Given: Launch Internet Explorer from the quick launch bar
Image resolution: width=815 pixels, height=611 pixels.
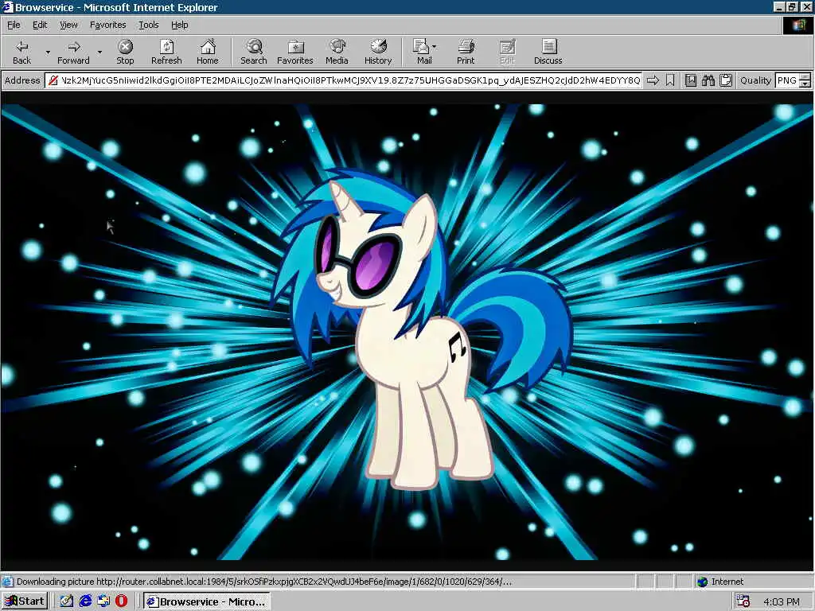Looking at the screenshot, I should [85, 601].
